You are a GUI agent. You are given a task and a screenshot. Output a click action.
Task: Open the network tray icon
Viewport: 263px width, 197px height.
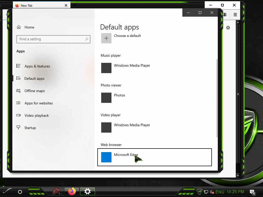pos(206,192)
